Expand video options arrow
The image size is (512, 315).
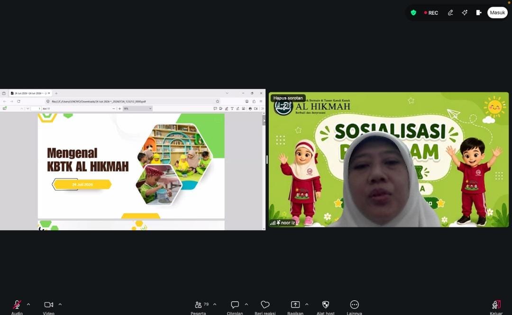[60, 305]
